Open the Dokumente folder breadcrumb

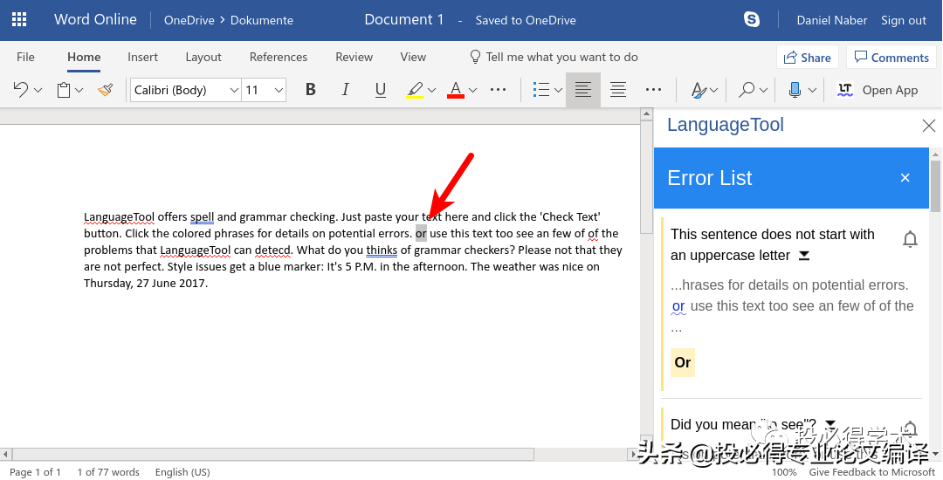tap(262, 20)
